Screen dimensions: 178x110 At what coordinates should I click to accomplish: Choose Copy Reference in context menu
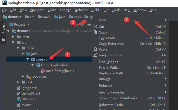(130, 44)
